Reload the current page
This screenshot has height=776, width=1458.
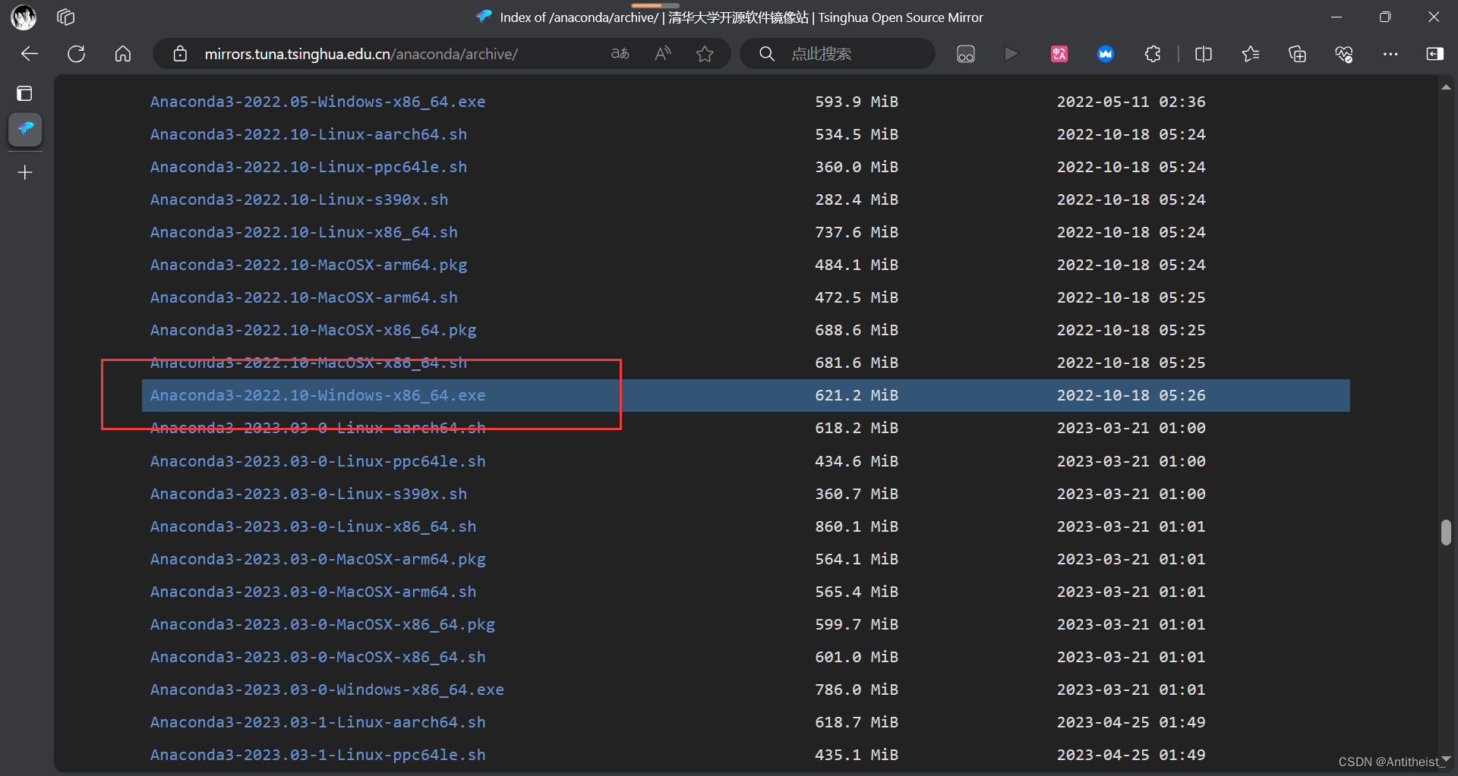(76, 54)
